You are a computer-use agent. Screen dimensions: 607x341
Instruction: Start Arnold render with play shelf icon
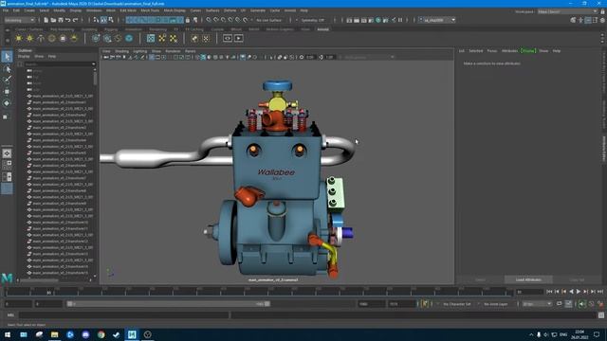click(238, 38)
